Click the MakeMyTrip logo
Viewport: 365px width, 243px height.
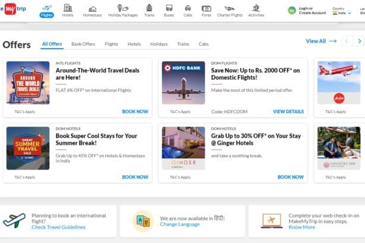pyautogui.click(x=14, y=9)
